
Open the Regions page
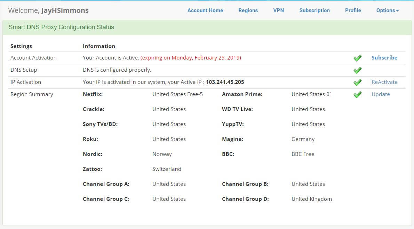point(248,10)
